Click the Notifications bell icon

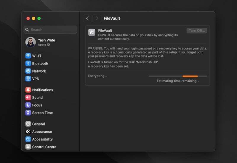tap(28, 90)
